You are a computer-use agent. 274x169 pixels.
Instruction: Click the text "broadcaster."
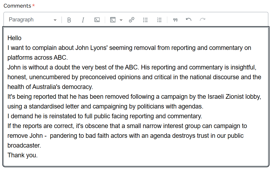24,145
